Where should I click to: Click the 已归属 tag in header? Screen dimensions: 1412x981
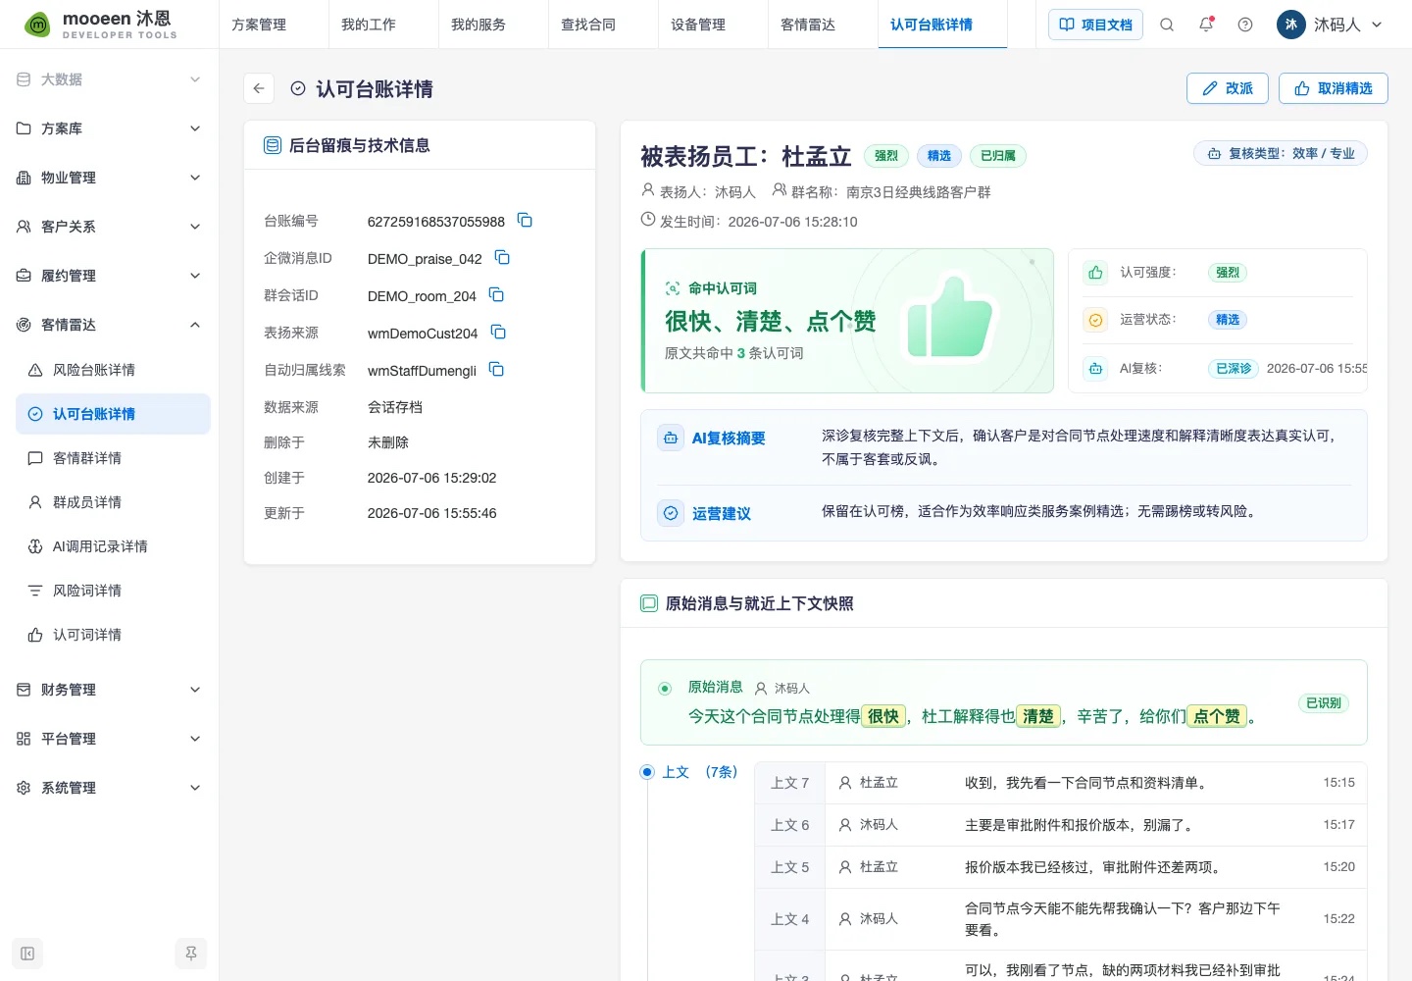pos(998,156)
